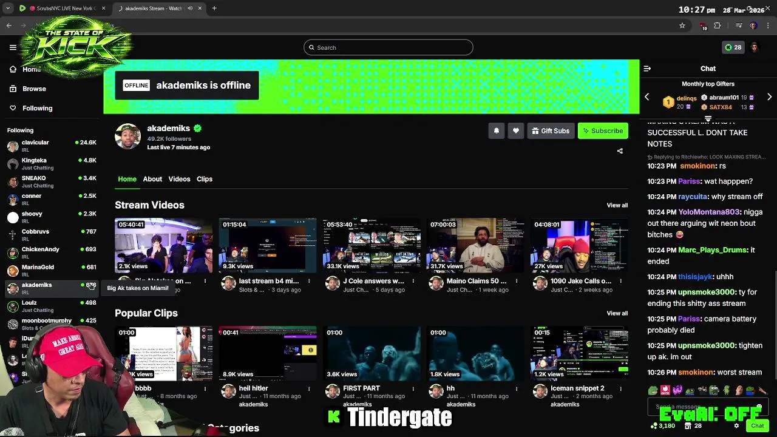
Task: Open options menu for 'J Cole answers w...' video
Action: [x=413, y=281]
